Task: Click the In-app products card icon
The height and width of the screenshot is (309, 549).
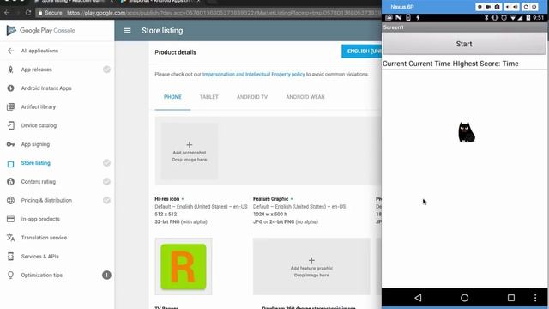Action: pos(10,219)
